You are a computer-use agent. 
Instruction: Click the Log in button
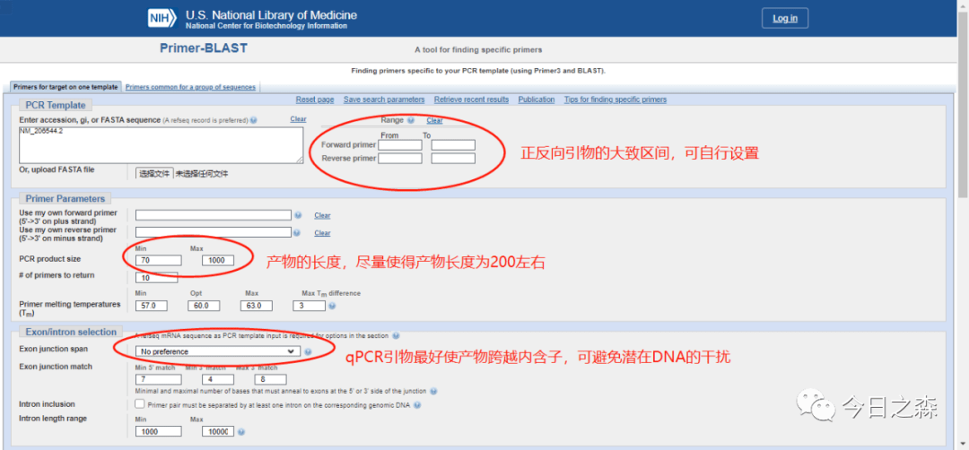[784, 18]
